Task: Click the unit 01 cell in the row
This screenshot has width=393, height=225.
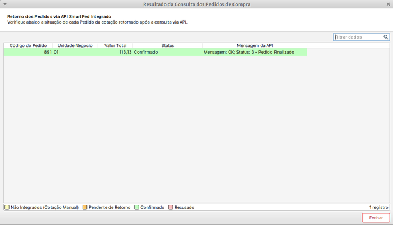Action: [75, 52]
